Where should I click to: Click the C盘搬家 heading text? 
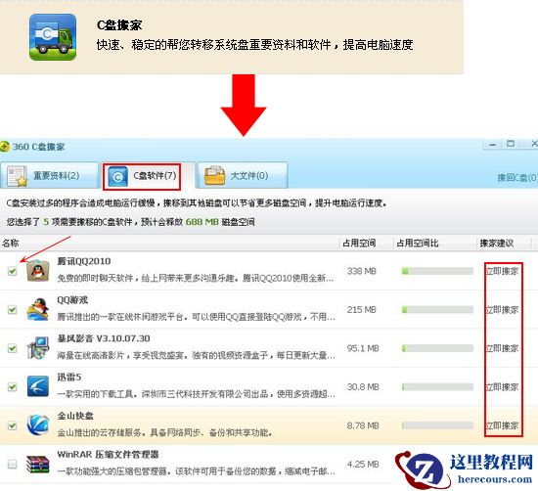(x=119, y=25)
